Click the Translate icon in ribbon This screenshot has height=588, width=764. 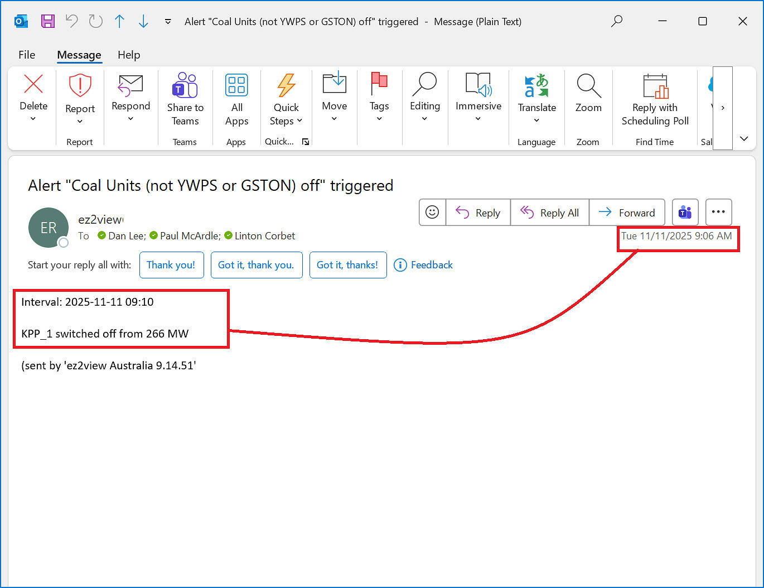coord(536,86)
